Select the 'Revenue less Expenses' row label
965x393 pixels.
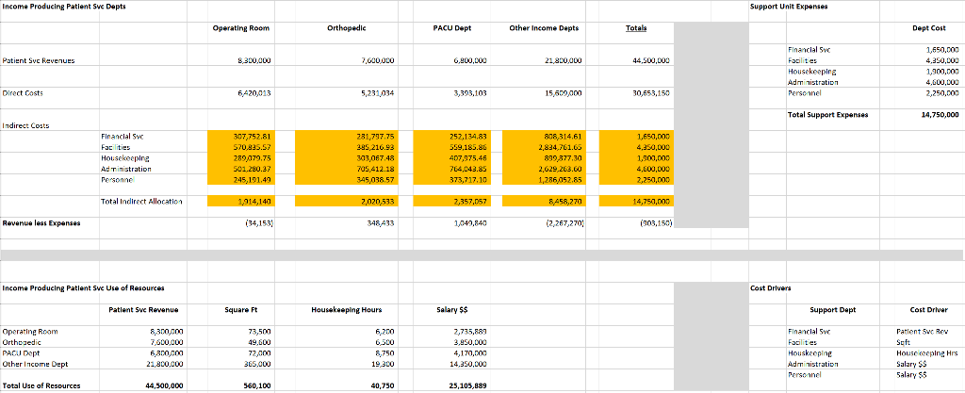click(x=41, y=223)
